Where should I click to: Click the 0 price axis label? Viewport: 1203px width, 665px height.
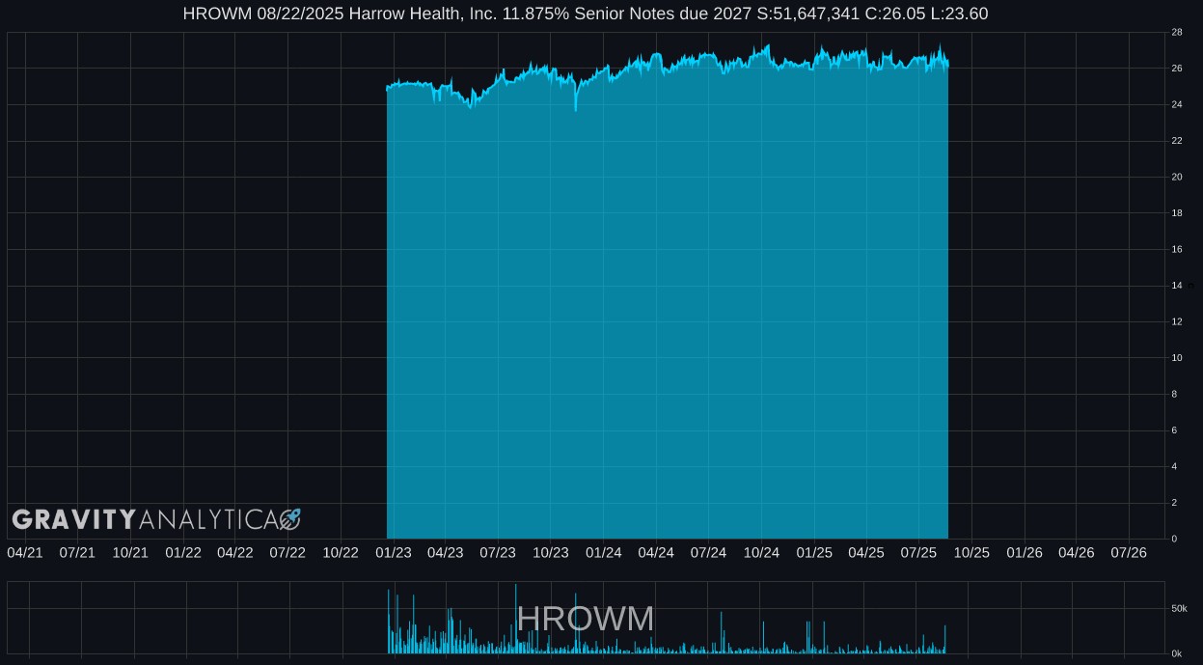pyautogui.click(x=1174, y=539)
